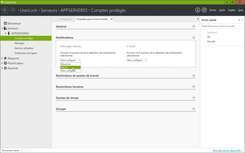Click the E-mail heading
245x153 pixels.
[131, 46]
